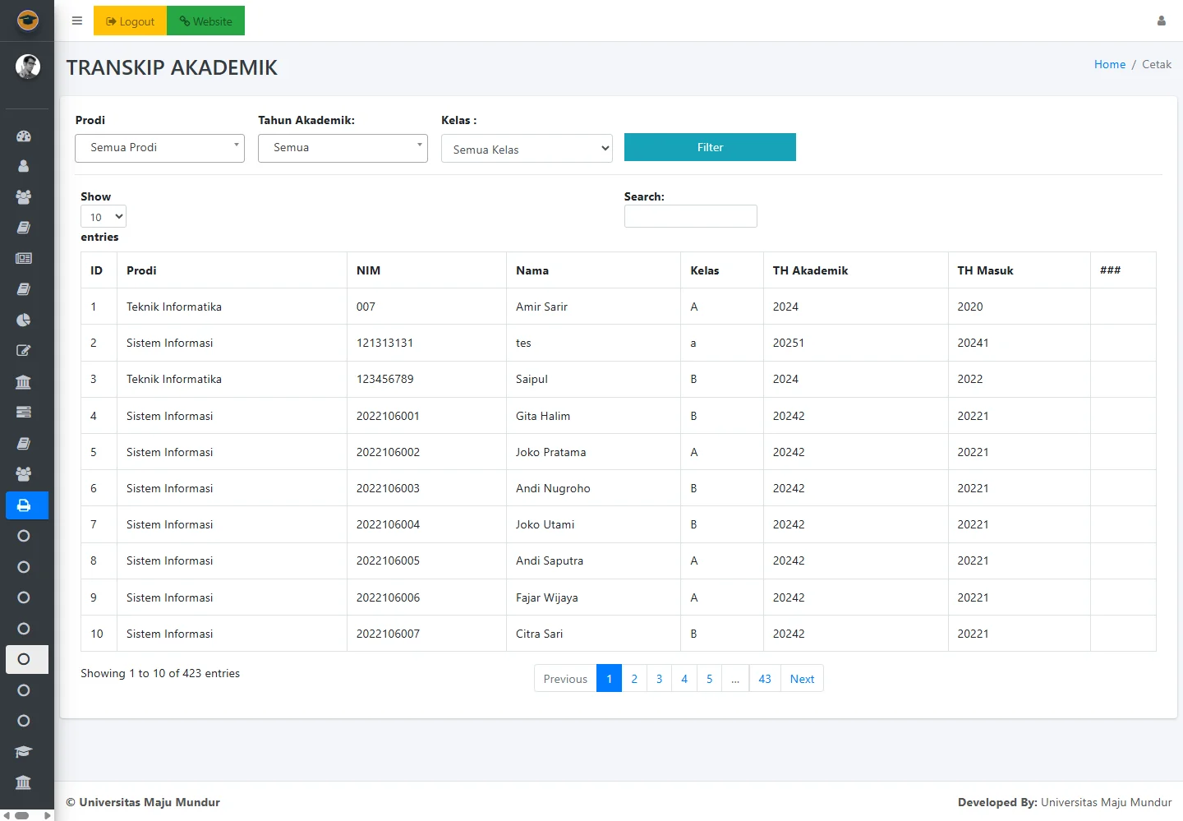Click the pencil edit sidebar icon
Viewport: 1183px width, 821px height.
(24, 351)
